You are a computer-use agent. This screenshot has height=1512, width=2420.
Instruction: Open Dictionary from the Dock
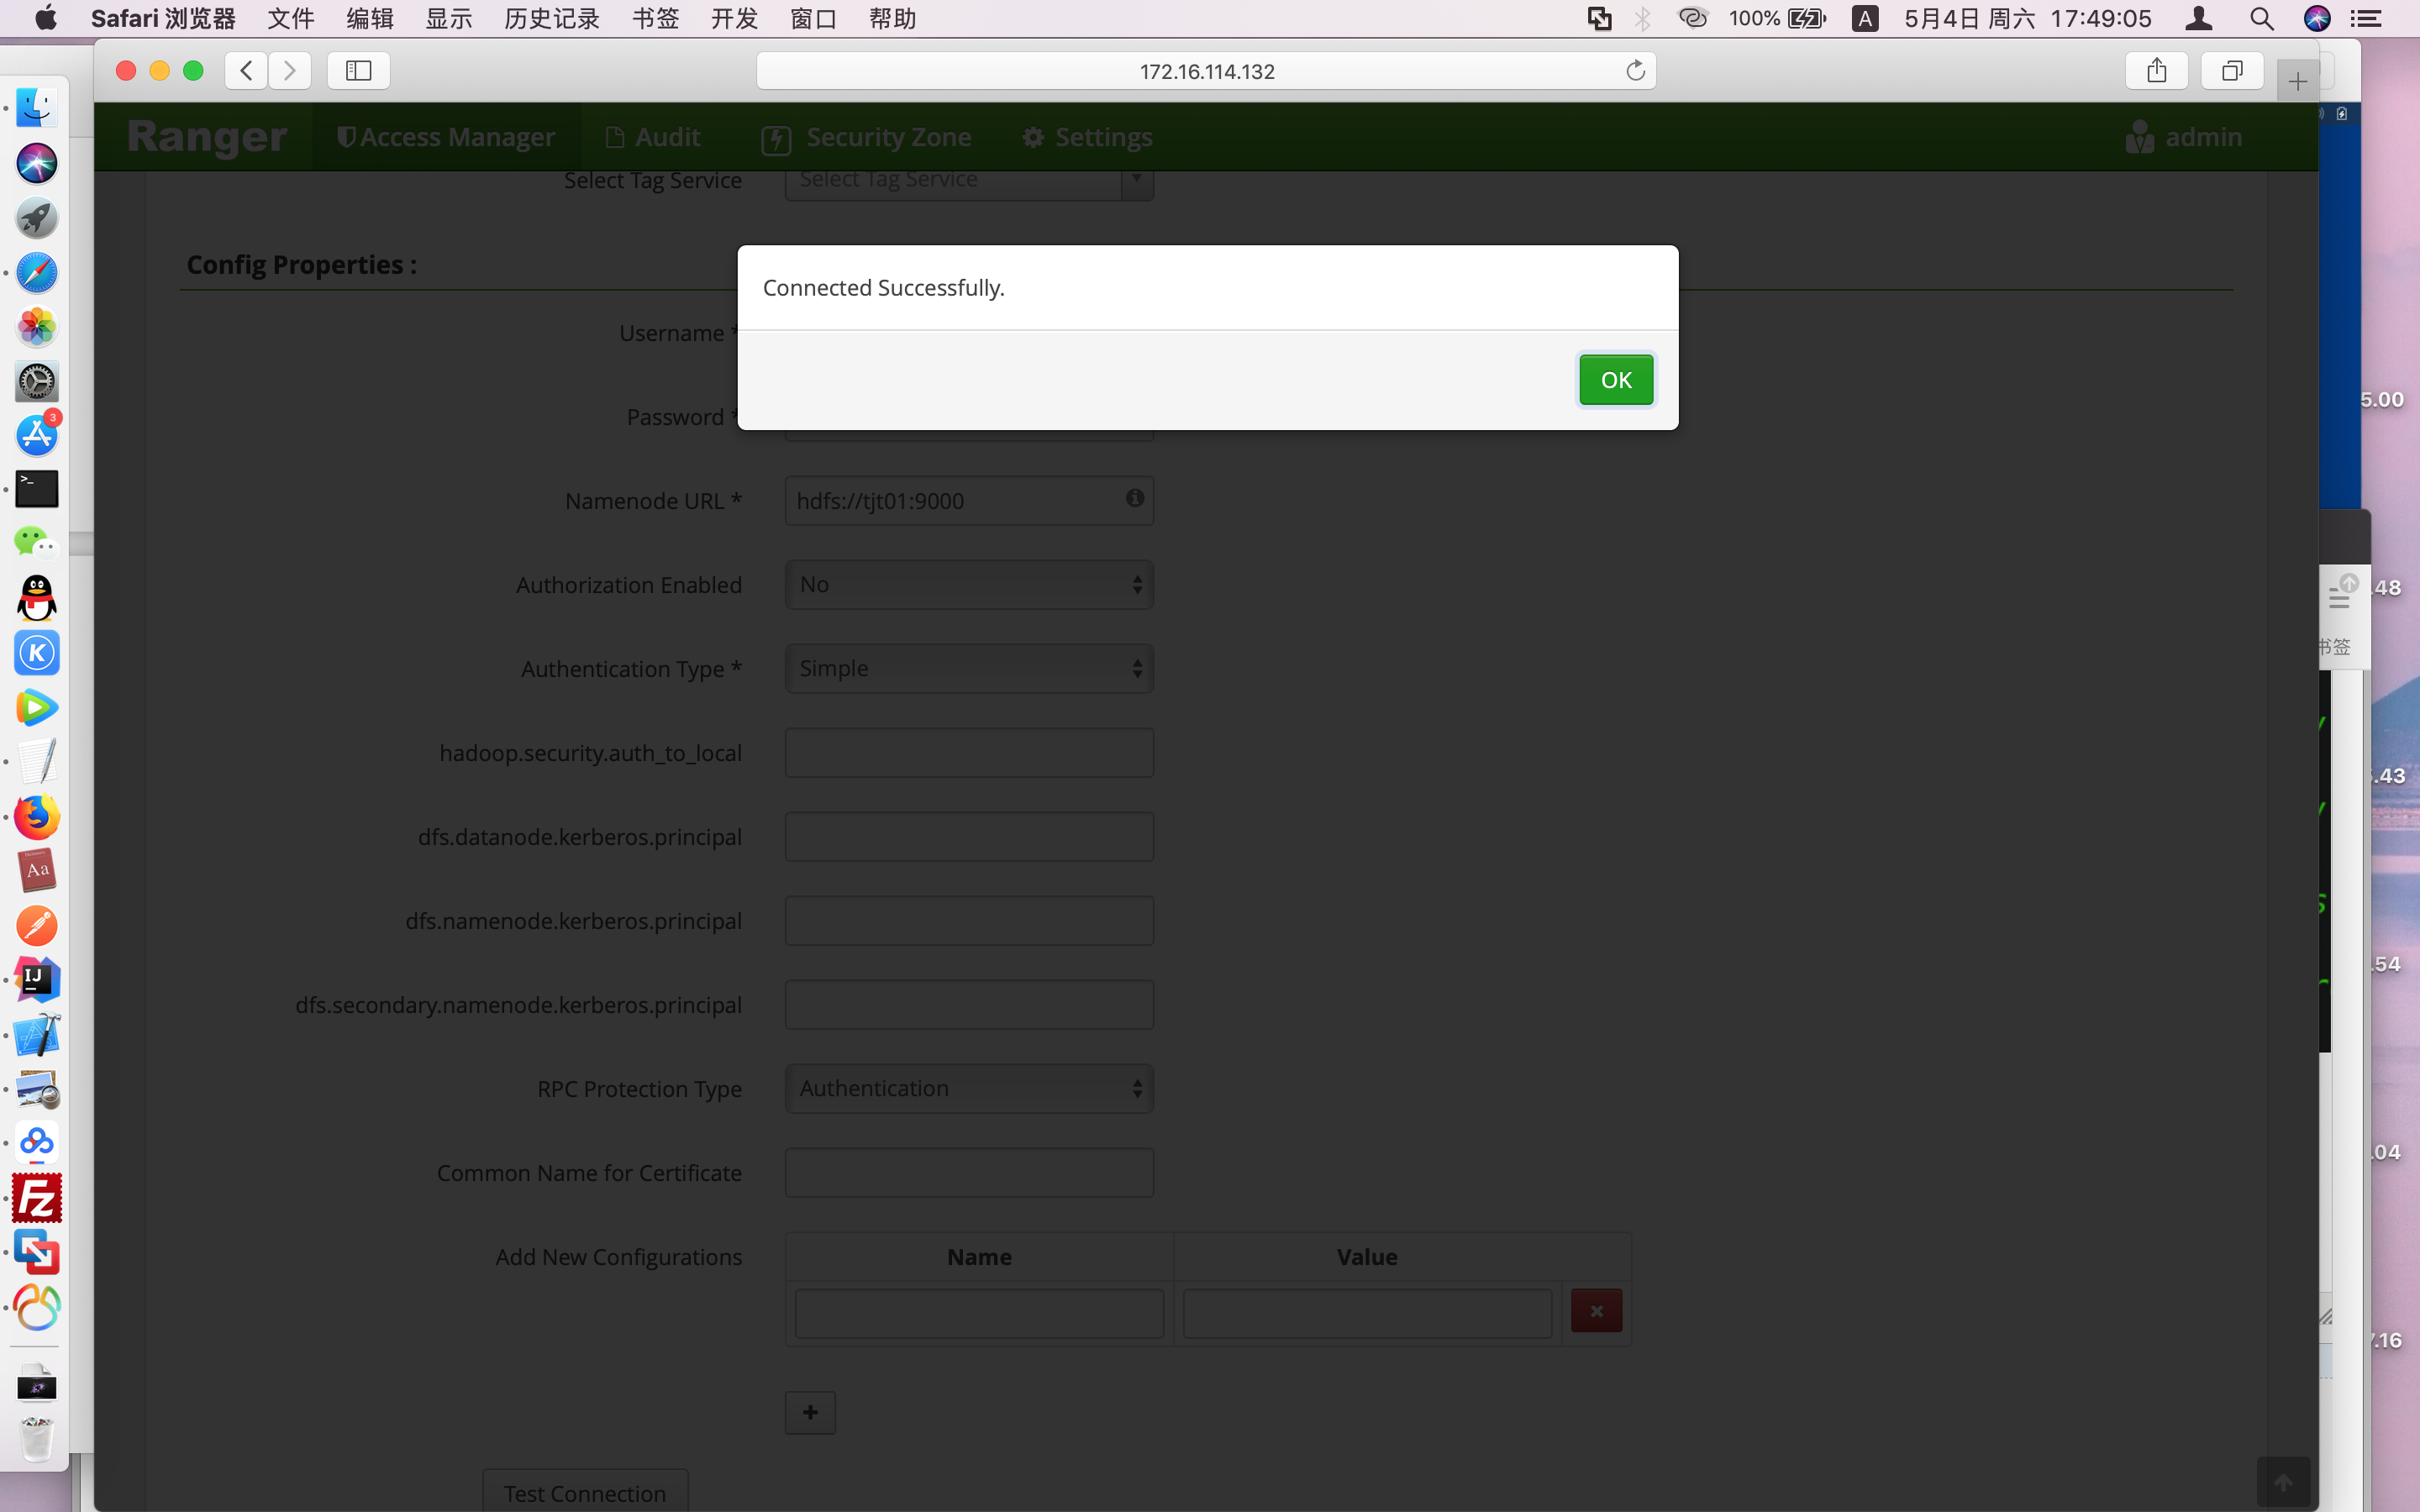click(37, 870)
